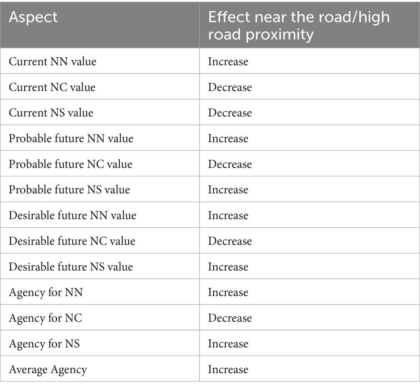420x389 pixels.
Task: Select the Agency for NS cell
Action: [44, 343]
